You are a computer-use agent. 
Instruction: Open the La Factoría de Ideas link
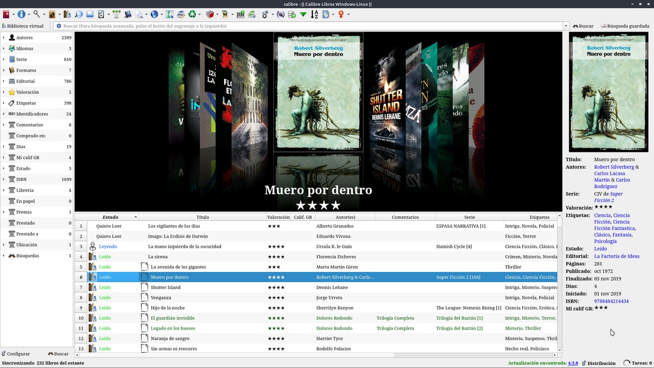617,257
